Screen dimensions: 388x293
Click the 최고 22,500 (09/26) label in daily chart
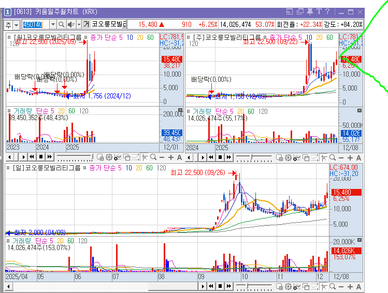pyautogui.click(x=198, y=172)
